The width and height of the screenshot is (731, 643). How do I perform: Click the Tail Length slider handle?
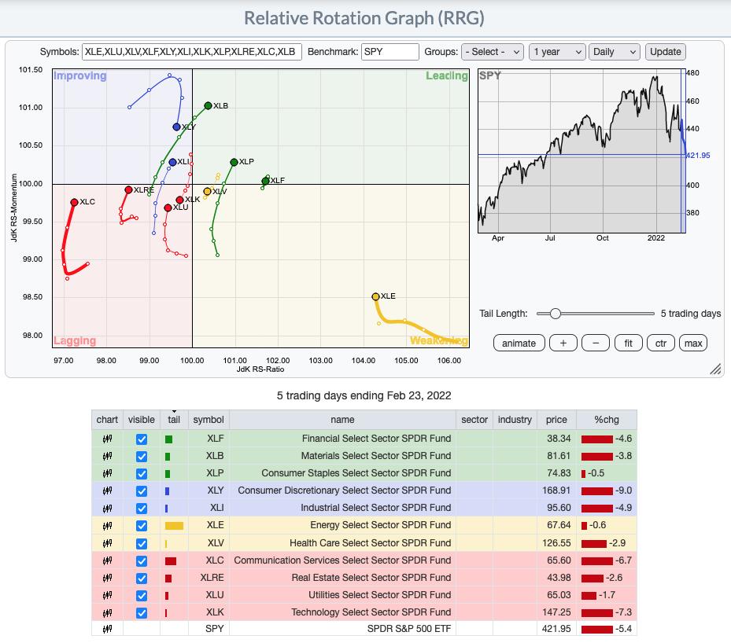[x=555, y=314]
